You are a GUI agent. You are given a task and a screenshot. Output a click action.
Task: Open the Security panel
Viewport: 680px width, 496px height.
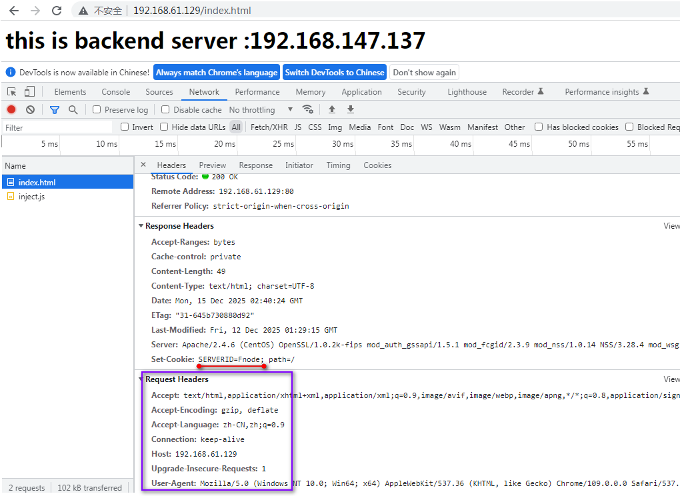click(411, 92)
